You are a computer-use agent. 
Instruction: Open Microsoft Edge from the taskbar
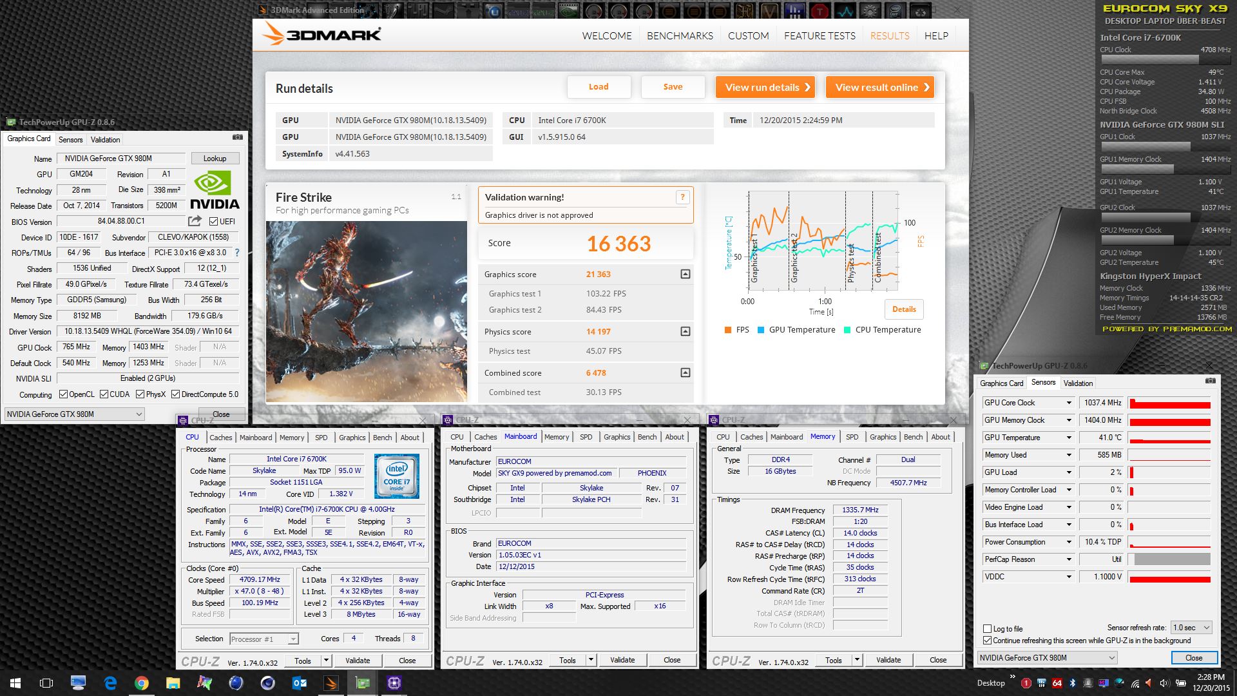pyautogui.click(x=110, y=683)
